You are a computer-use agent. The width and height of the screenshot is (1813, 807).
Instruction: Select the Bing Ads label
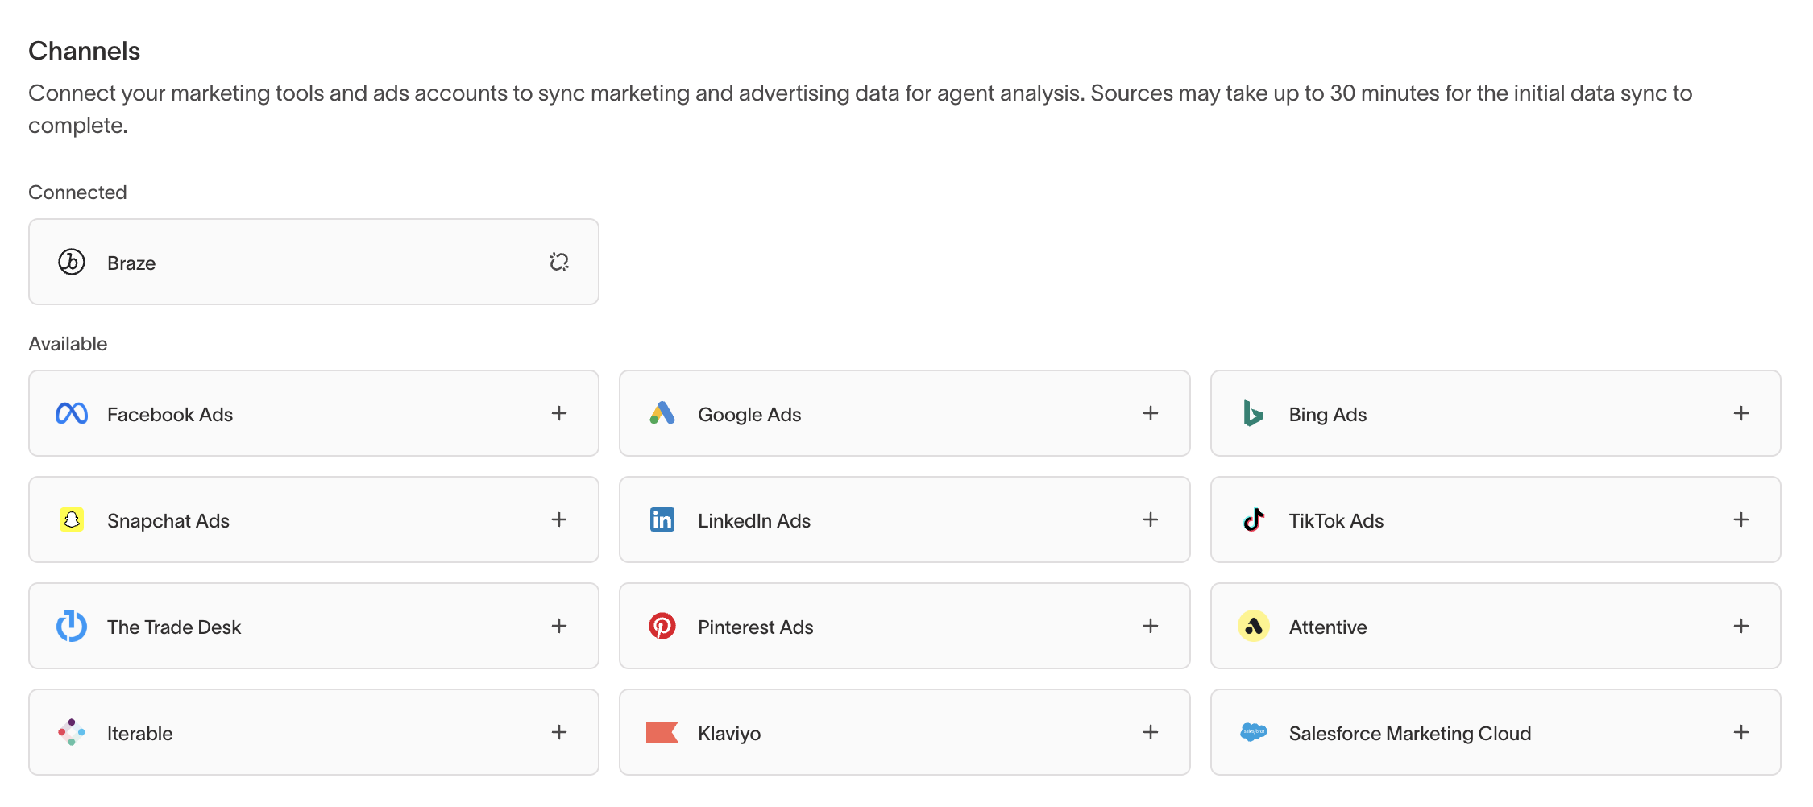(x=1328, y=415)
